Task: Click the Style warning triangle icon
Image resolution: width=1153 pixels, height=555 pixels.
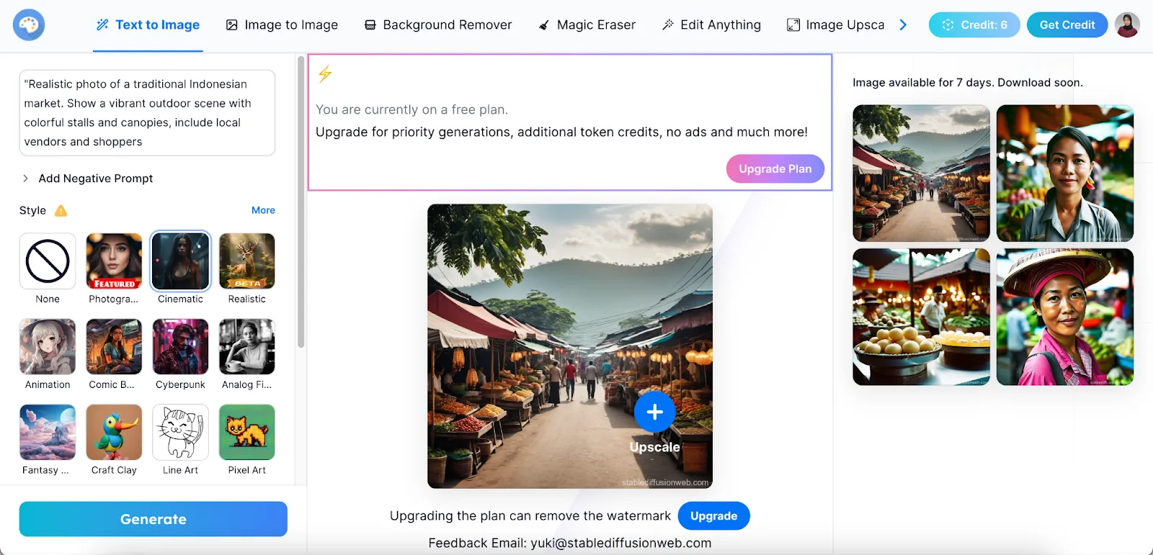Action: pos(61,211)
